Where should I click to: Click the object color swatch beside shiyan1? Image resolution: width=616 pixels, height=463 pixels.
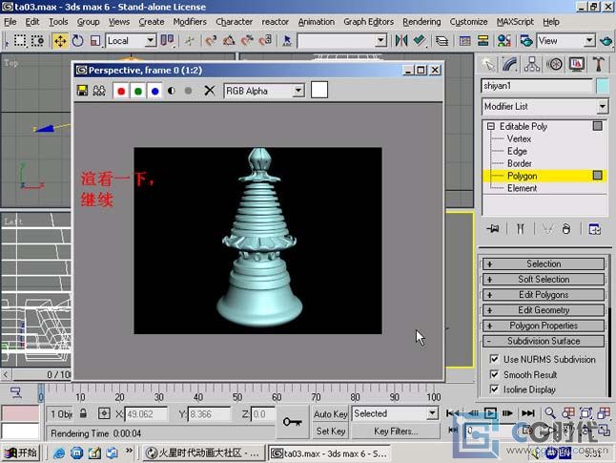[602, 86]
